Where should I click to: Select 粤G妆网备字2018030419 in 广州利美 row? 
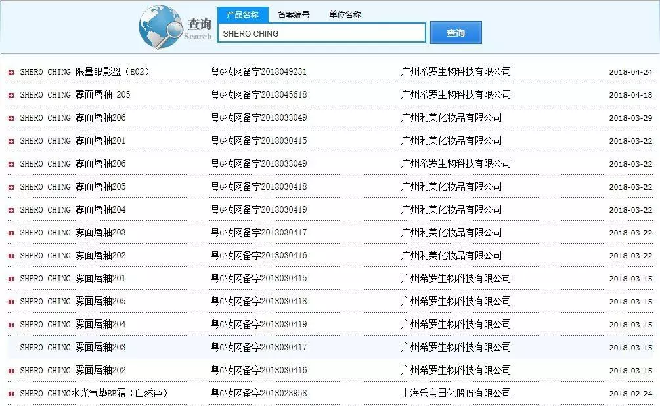[259, 210]
